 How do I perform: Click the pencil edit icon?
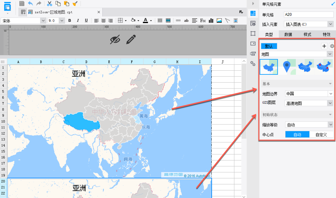click(x=131, y=39)
